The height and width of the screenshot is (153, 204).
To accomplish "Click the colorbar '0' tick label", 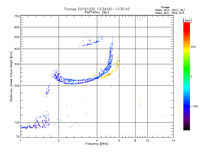I will [191, 76].
